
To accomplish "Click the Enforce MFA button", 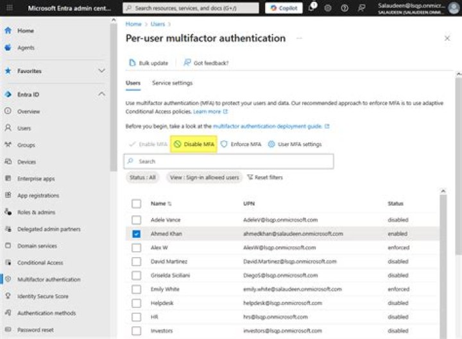I will [x=241, y=144].
